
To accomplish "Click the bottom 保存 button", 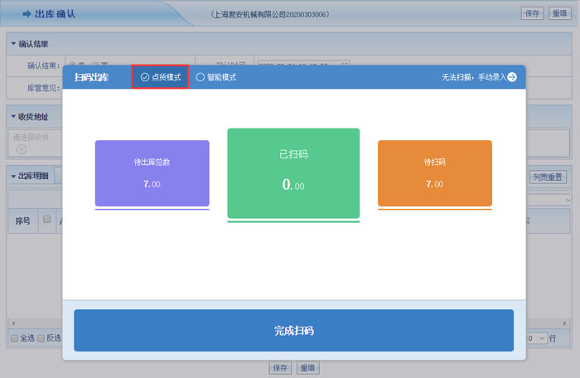I will coord(281,367).
